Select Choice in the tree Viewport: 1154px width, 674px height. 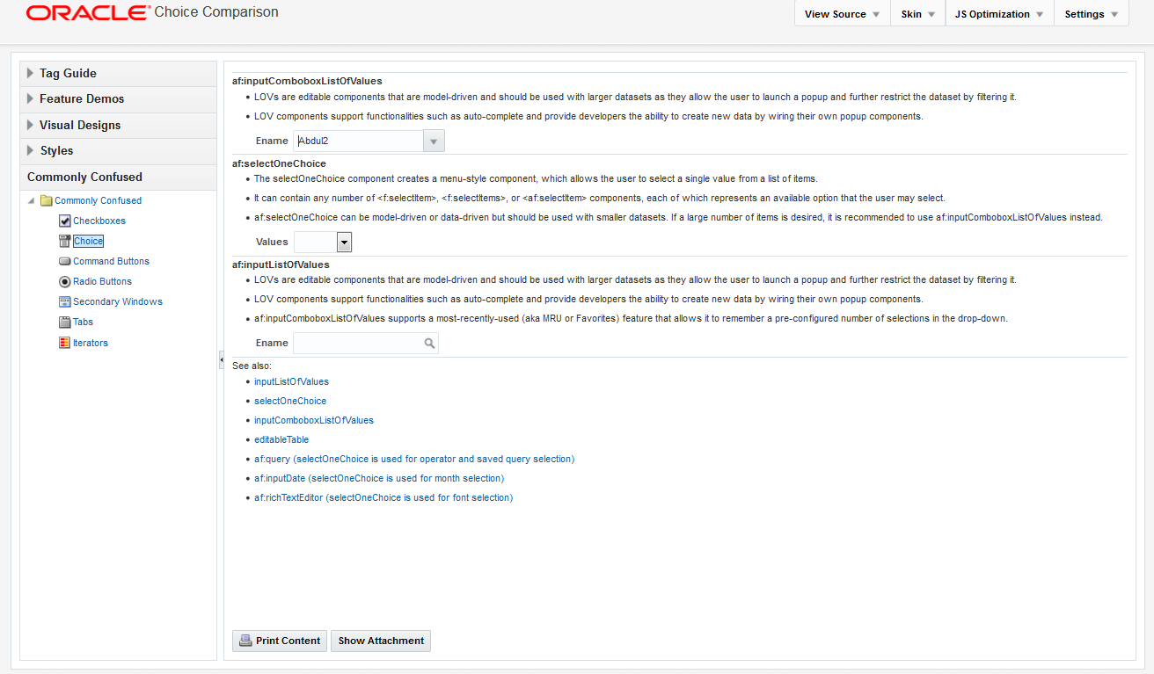pyautogui.click(x=88, y=242)
